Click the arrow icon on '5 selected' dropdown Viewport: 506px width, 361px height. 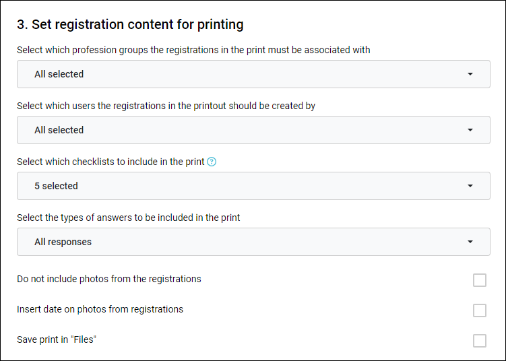coord(470,186)
